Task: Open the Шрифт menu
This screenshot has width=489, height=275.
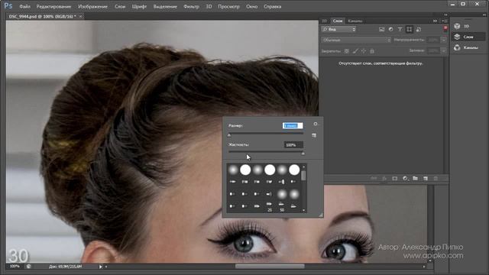Action: click(x=139, y=7)
